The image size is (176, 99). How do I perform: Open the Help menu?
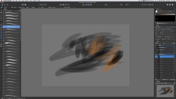[39, 1]
